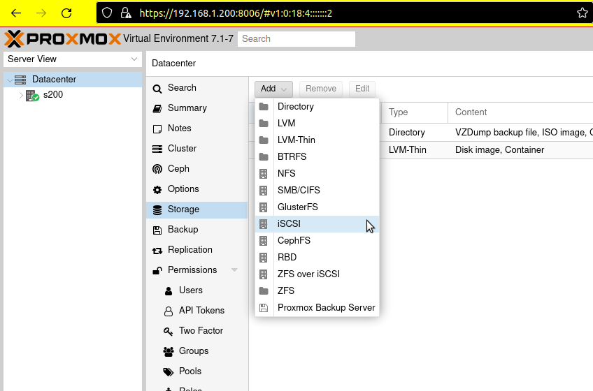Collapse the Permissions submenu arrow

[234, 270]
